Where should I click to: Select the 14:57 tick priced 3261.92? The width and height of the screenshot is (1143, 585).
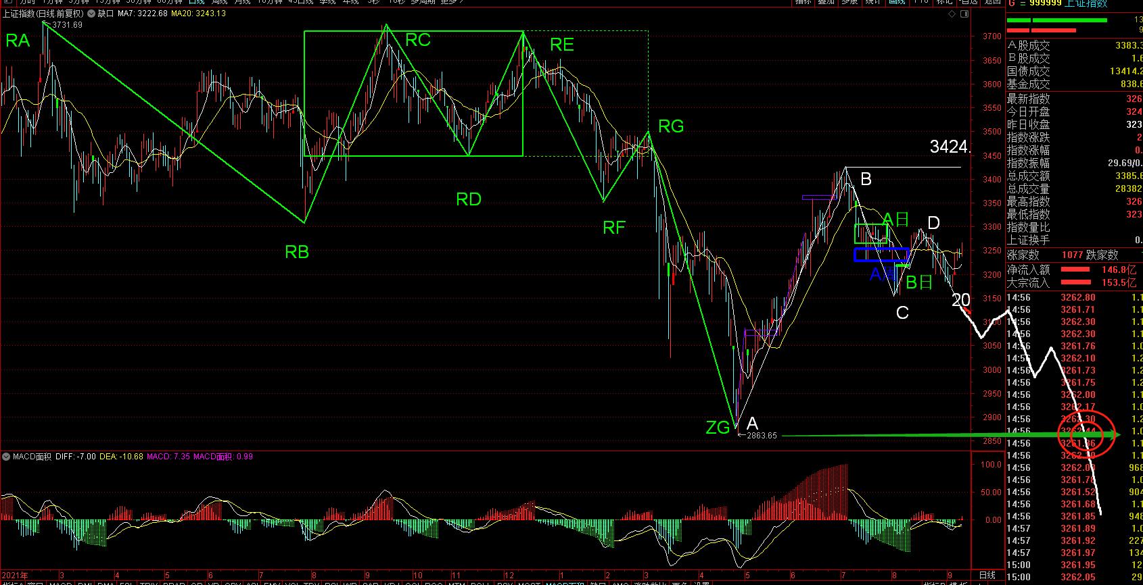pos(1075,540)
